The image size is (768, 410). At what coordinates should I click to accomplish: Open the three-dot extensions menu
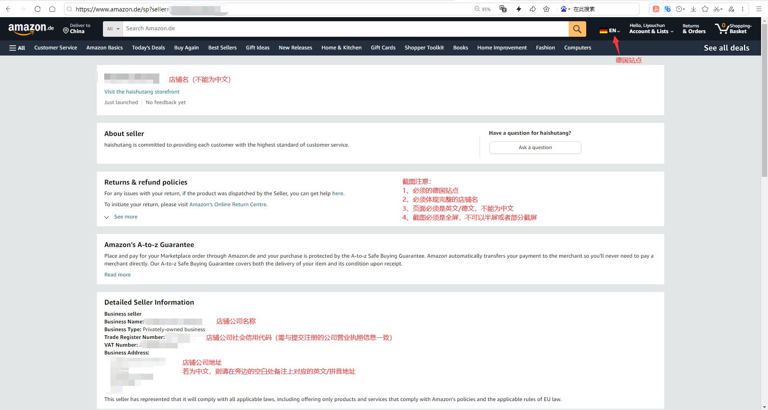pos(743,9)
